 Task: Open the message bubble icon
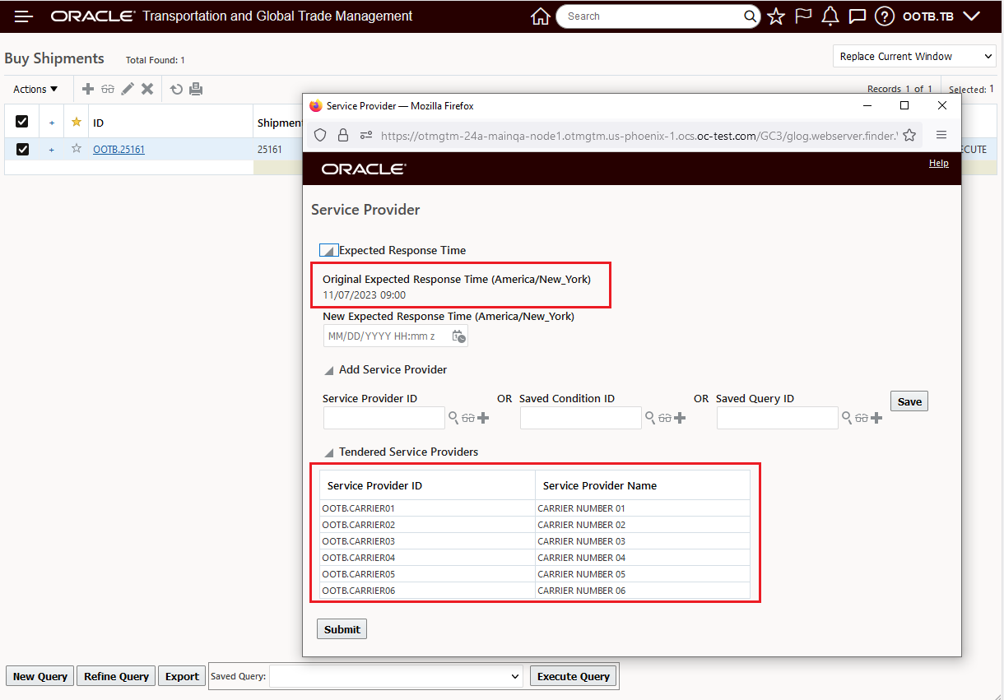(857, 16)
